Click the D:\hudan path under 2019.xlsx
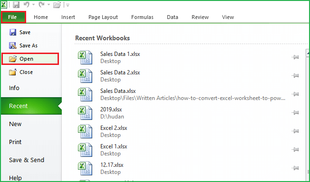310x182 pixels. click(112, 117)
